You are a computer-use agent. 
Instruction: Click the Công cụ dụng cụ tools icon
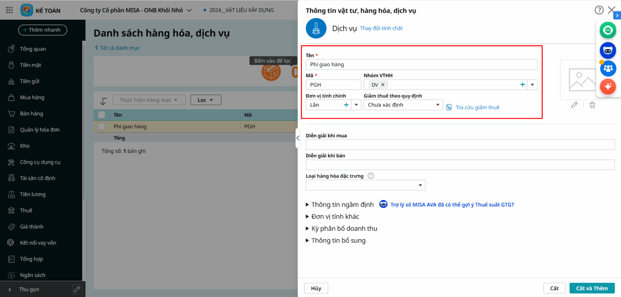[11, 162]
